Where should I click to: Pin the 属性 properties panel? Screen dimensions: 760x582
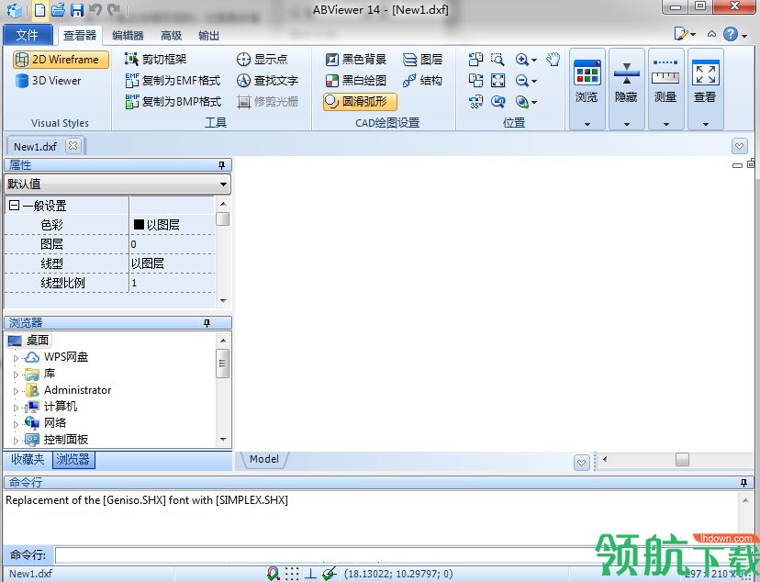(x=221, y=165)
